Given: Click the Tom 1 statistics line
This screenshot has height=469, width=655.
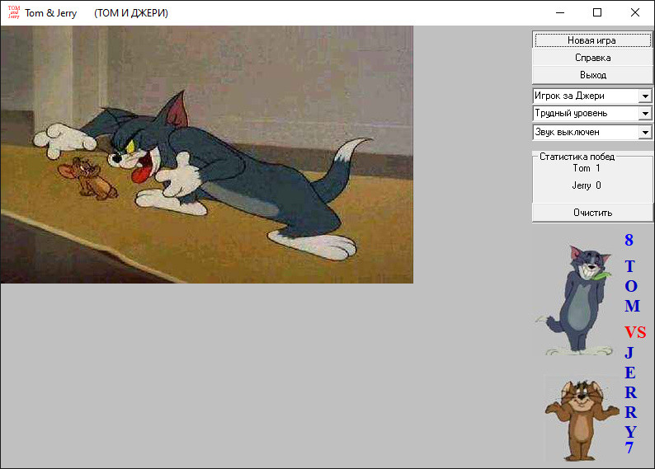Looking at the screenshot, I should click(x=587, y=168).
